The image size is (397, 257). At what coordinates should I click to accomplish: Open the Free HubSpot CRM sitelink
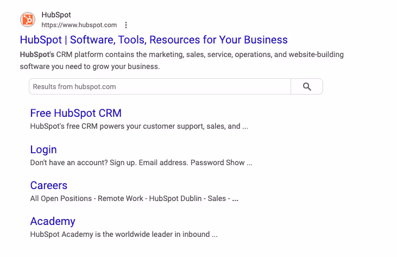point(75,113)
